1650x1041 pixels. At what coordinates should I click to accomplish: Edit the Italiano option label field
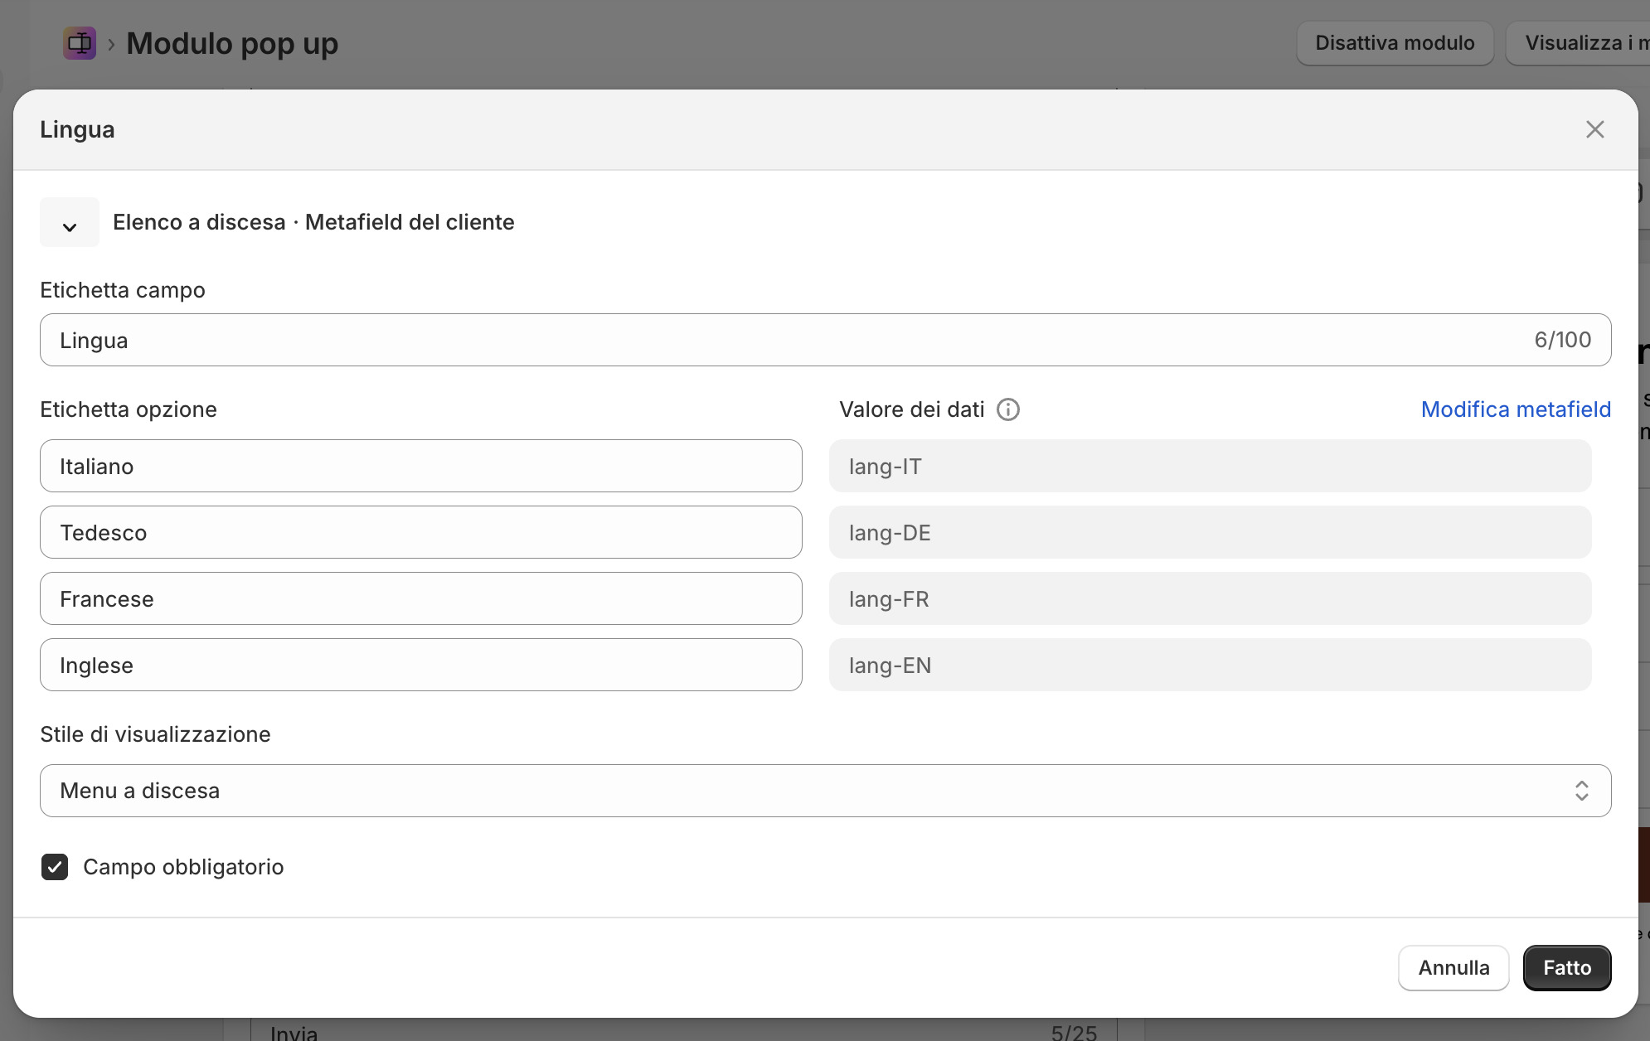420,467
